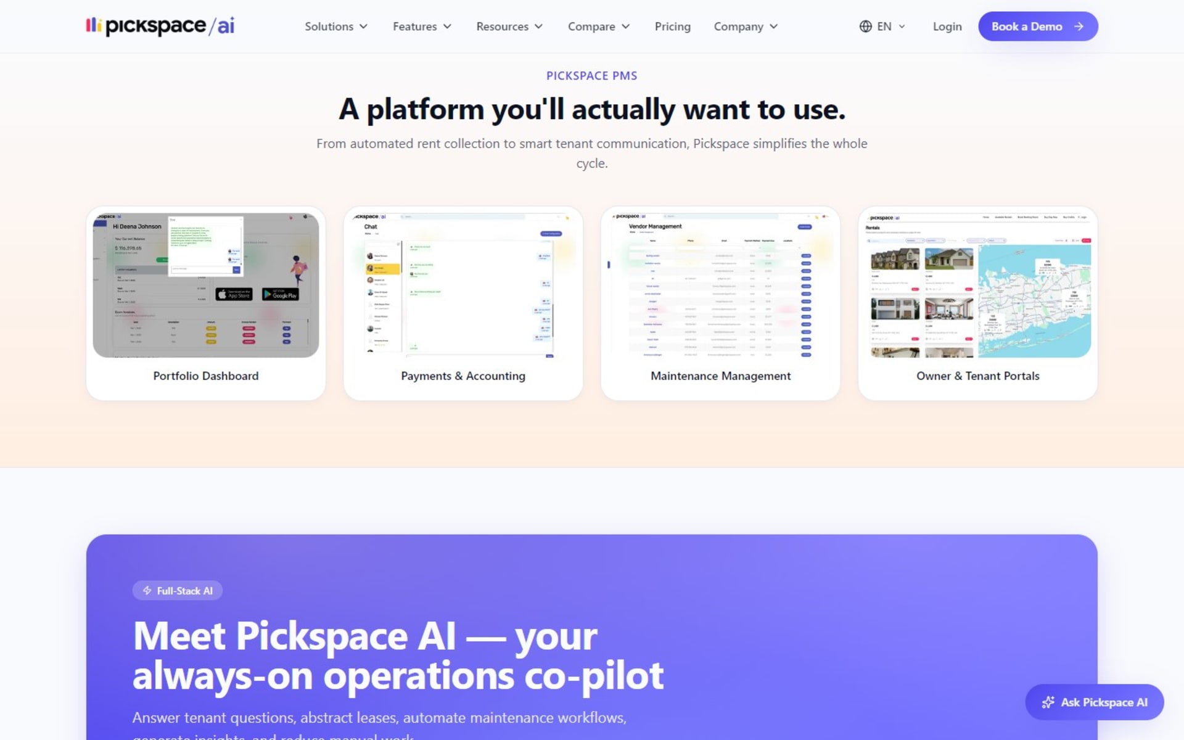
Task: Click the Vendor Management screenshot thumbnail
Action: [x=720, y=286]
